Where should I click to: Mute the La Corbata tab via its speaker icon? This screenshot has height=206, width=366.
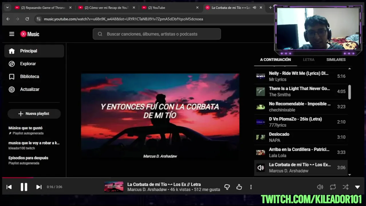254,8
